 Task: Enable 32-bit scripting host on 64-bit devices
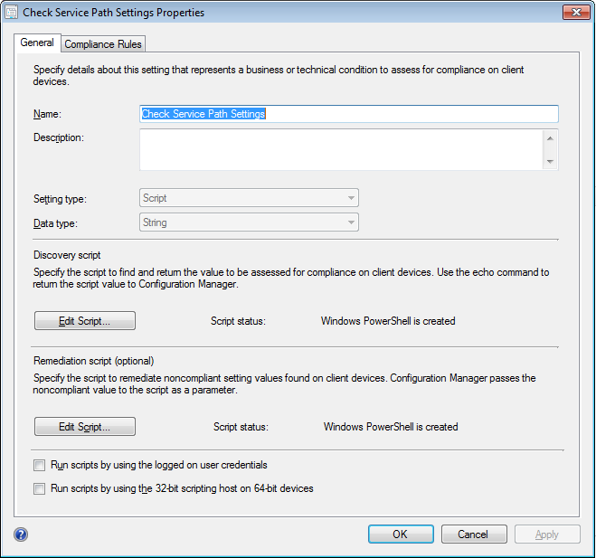pos(39,488)
